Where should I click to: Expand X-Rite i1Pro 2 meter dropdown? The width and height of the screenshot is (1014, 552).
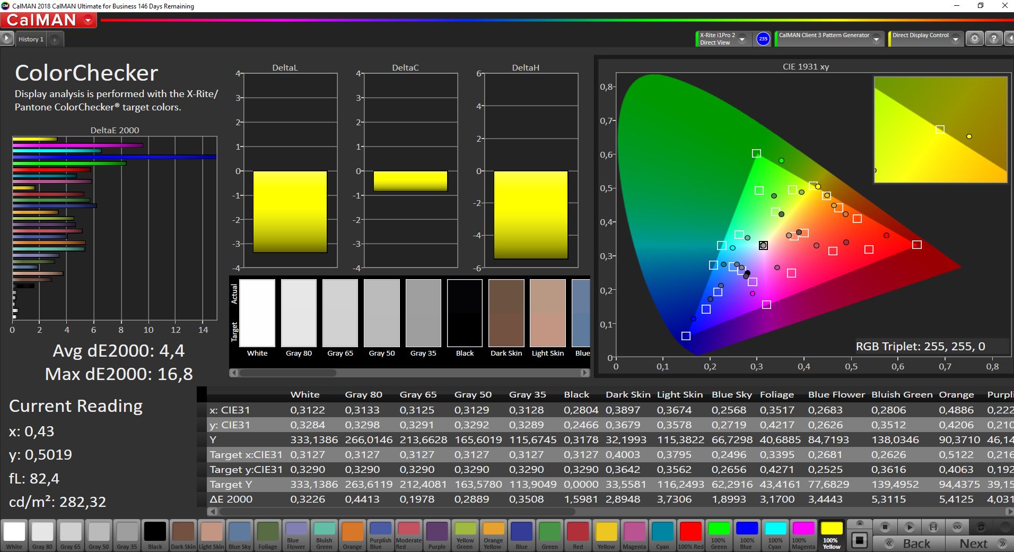742,39
